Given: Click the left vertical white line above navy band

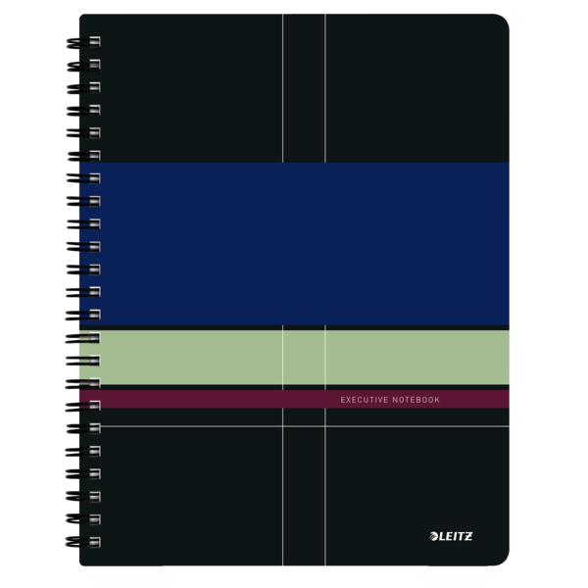Looking at the screenshot, I should (x=282, y=88).
